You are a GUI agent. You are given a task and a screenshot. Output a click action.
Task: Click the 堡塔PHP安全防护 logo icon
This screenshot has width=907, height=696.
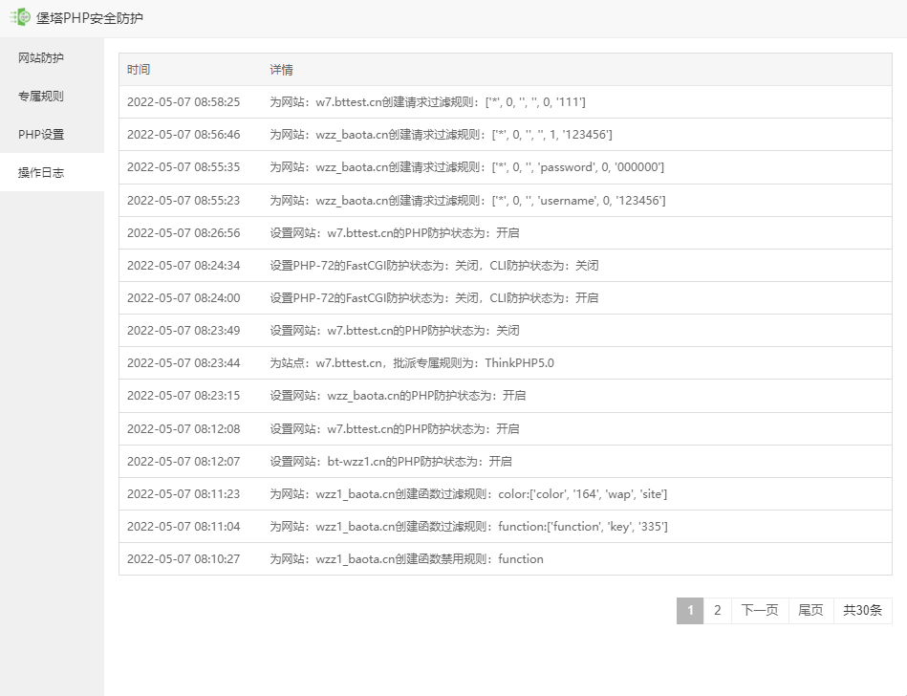20,17
